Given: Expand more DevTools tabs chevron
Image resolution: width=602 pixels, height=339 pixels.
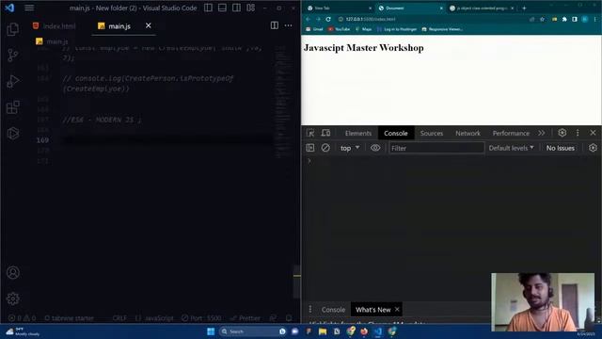Looking at the screenshot, I should click(542, 133).
